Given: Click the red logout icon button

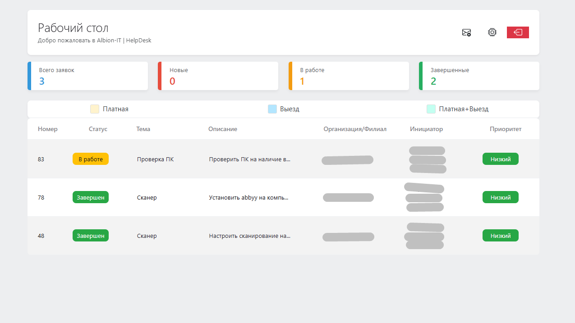Looking at the screenshot, I should [x=518, y=32].
